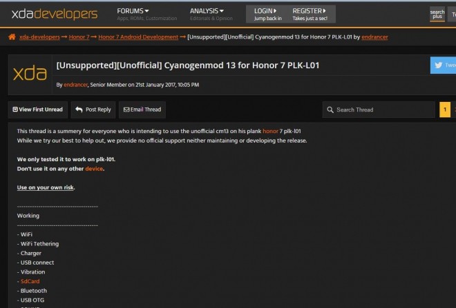The width and height of the screenshot is (456, 308).
Task: Expand the FORUMS dropdown menu
Action: click(133, 11)
